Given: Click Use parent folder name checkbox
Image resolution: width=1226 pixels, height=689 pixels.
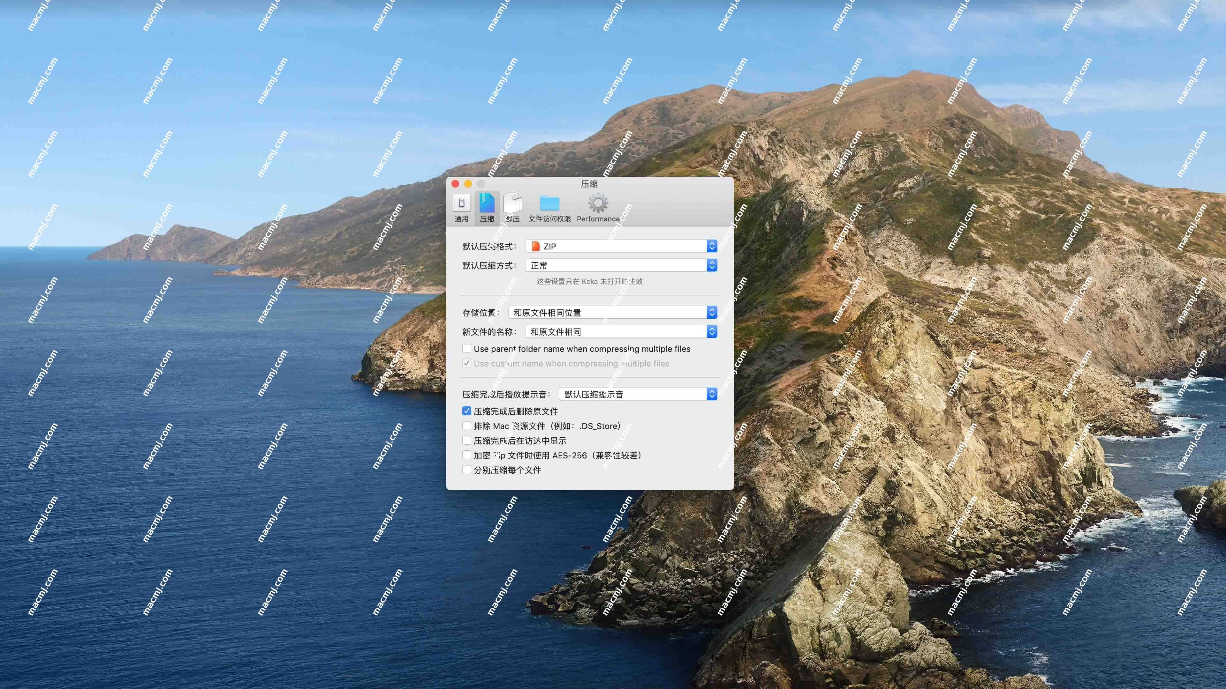Looking at the screenshot, I should tap(466, 348).
